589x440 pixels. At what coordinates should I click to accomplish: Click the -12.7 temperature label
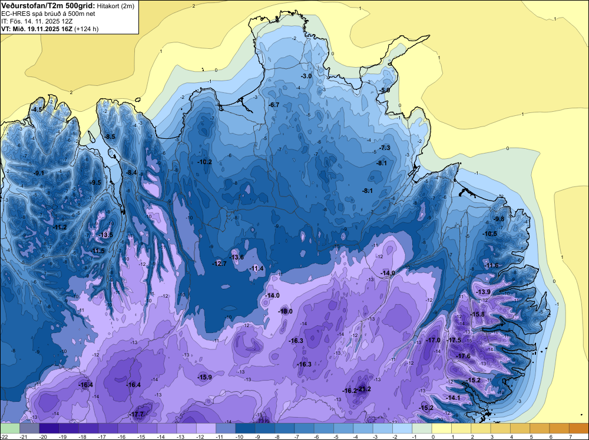click(219, 264)
